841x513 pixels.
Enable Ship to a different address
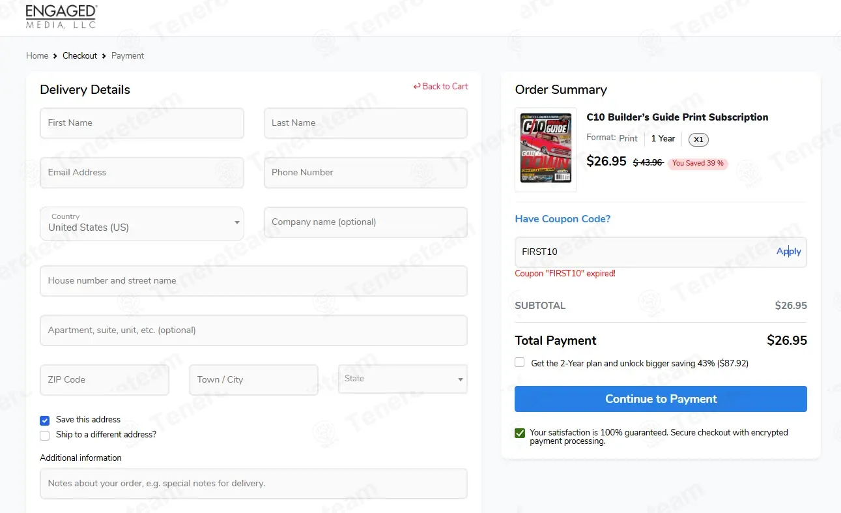click(x=45, y=435)
